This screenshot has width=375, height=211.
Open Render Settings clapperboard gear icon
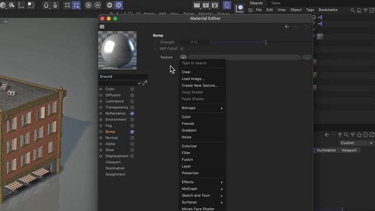pyautogui.click(x=215, y=5)
